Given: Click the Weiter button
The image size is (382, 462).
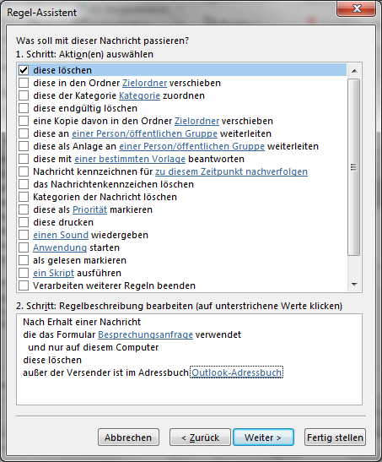Looking at the screenshot, I should click(x=263, y=438).
